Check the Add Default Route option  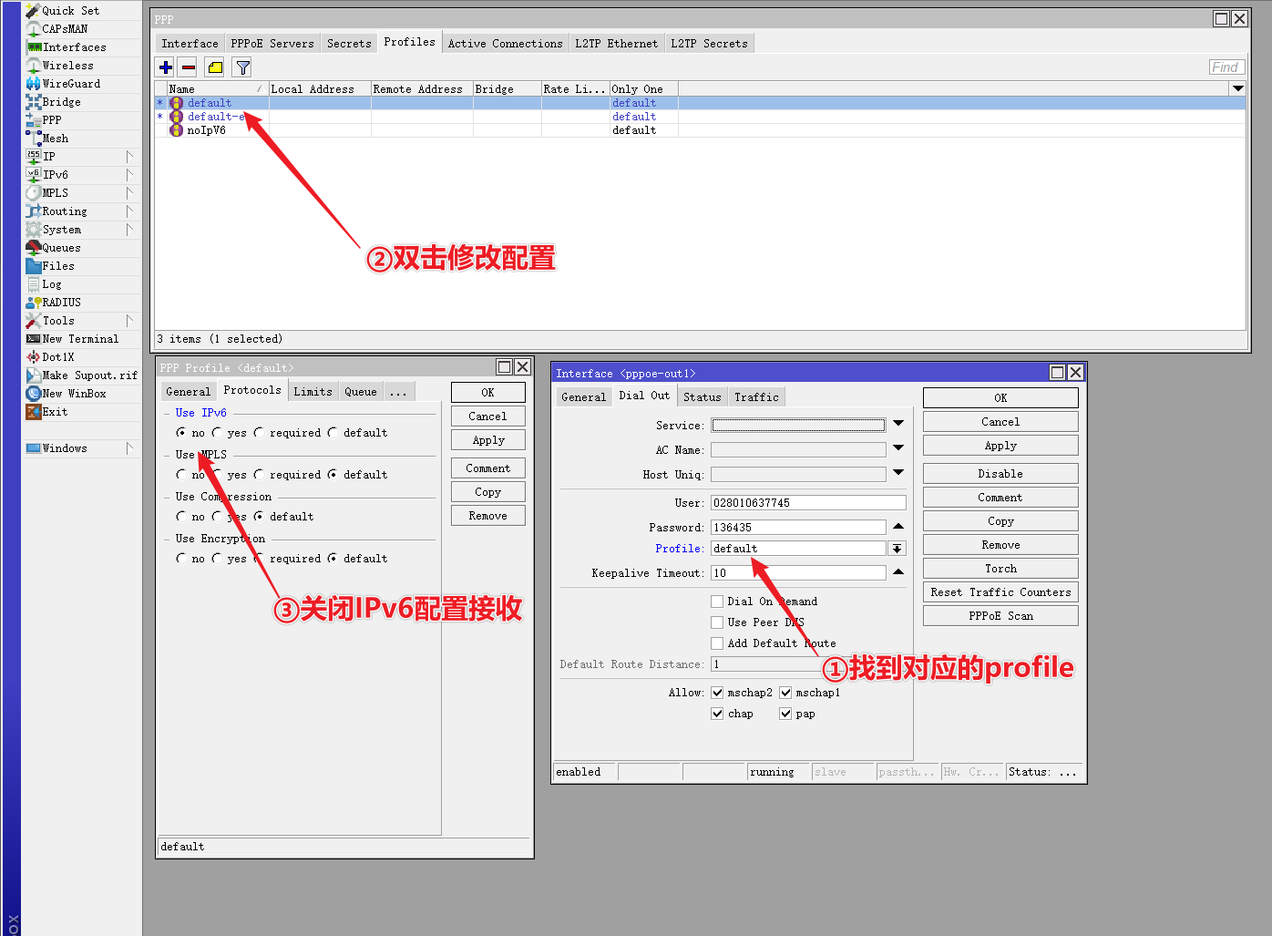717,643
